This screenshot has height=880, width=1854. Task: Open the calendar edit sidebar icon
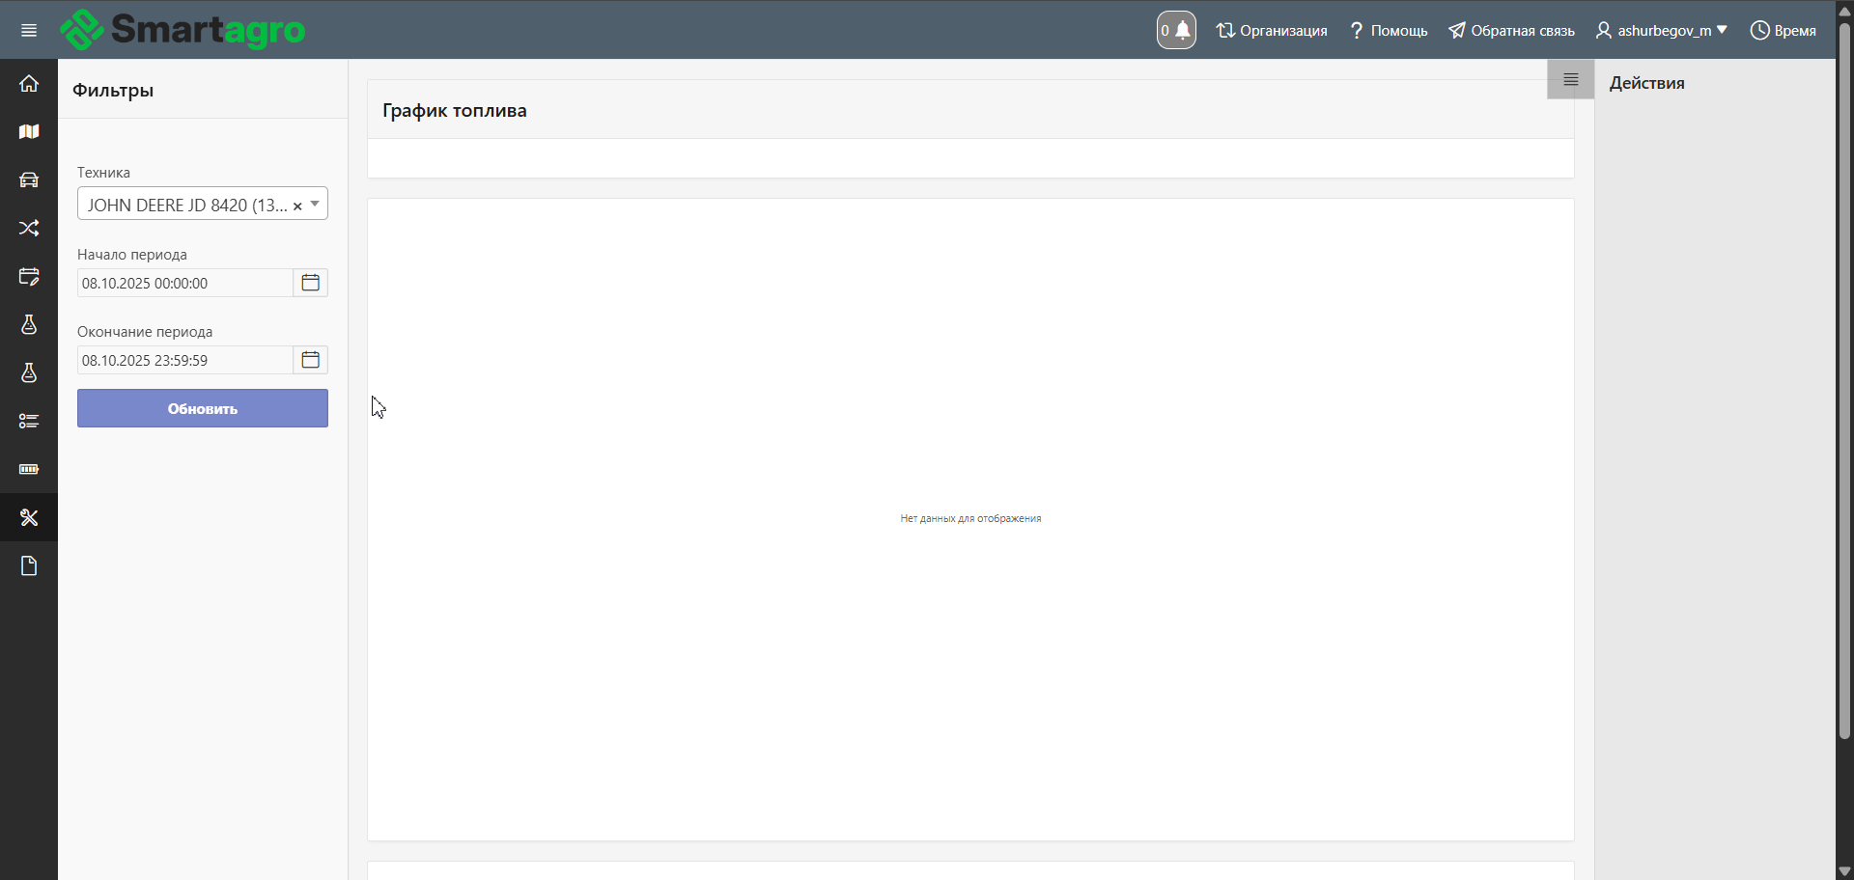click(x=29, y=277)
